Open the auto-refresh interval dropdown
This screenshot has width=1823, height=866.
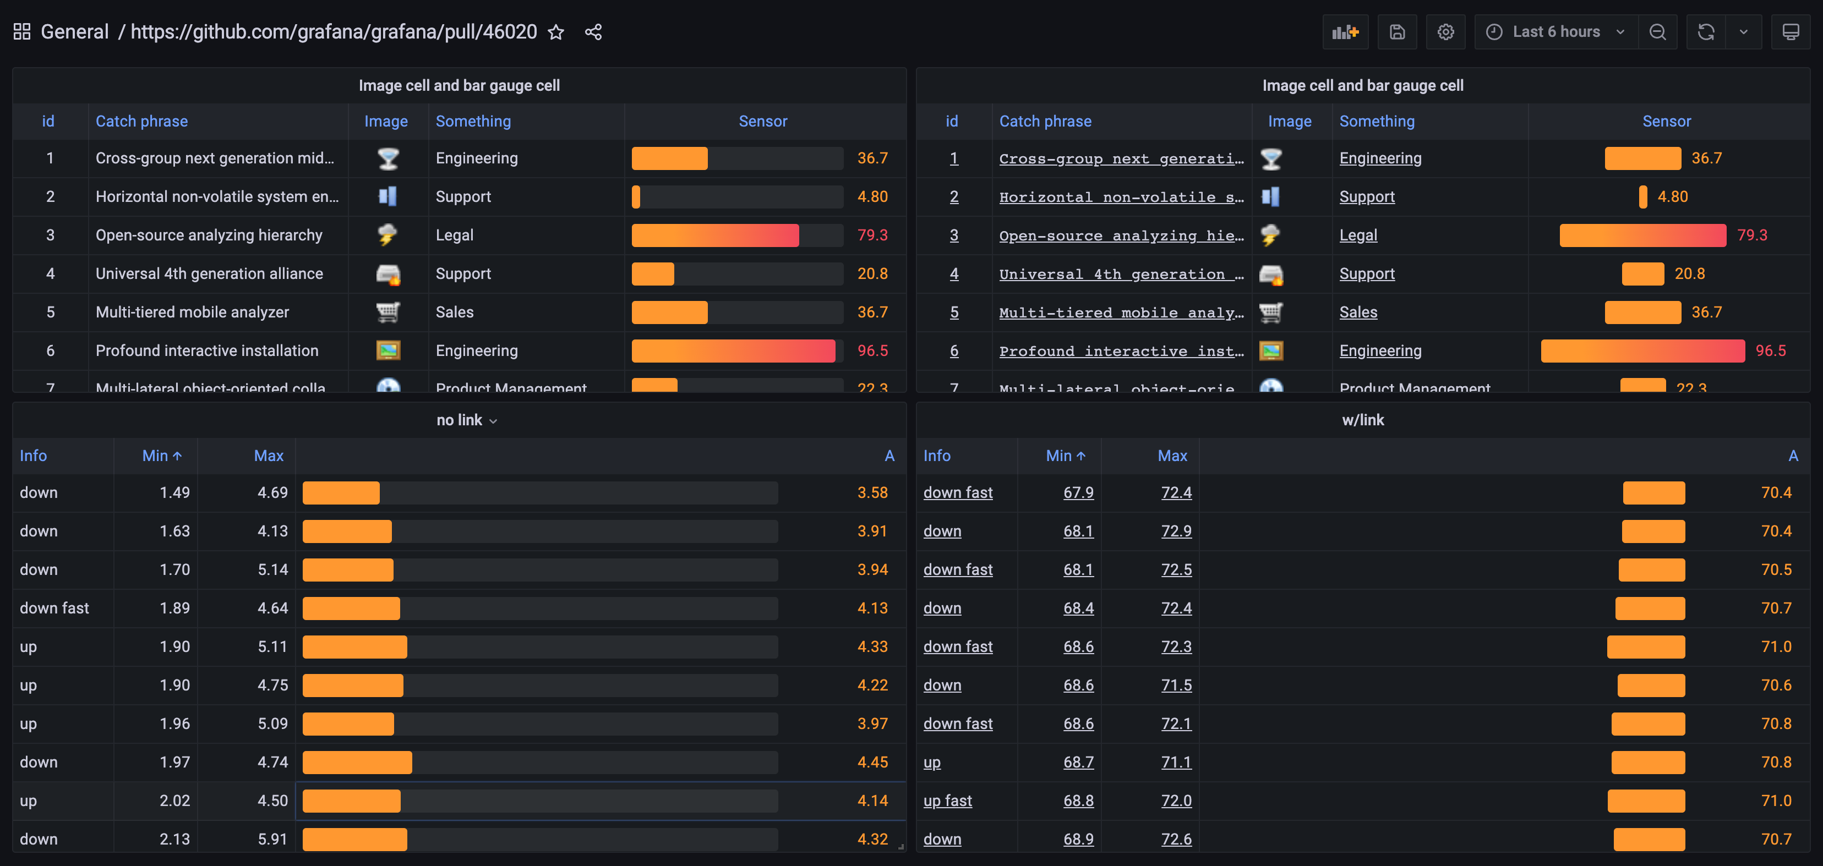1744,31
